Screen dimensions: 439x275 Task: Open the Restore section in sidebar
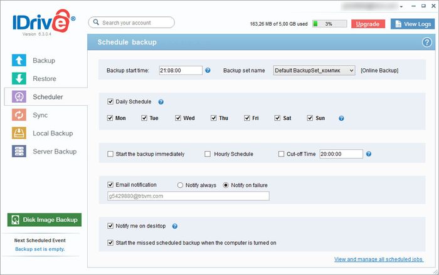(44, 79)
